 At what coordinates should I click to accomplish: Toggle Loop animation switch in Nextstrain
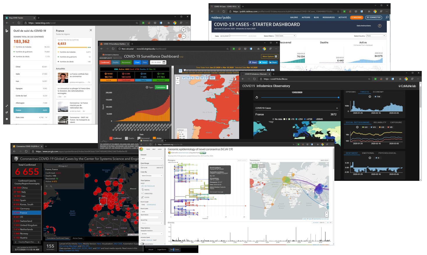[x=142, y=244]
